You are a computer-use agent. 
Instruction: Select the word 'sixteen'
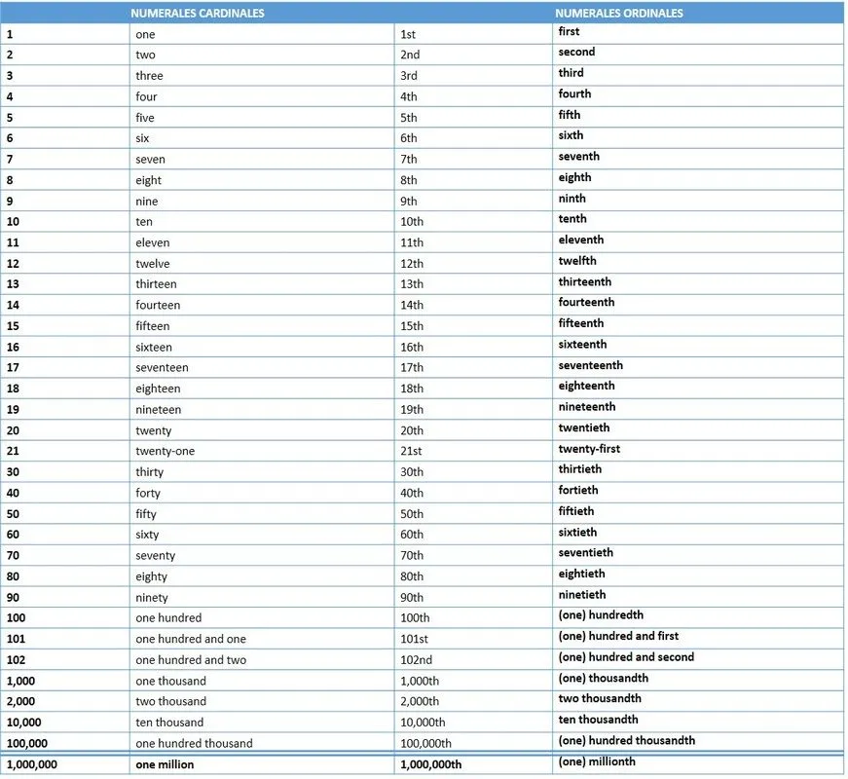pyautogui.click(x=154, y=348)
